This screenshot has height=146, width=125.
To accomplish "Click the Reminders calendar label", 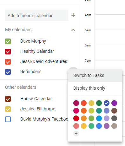I will 31,72.
